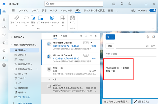Click the 署名 signature icon
The width and height of the screenshot is (158, 104).
coord(33,18)
